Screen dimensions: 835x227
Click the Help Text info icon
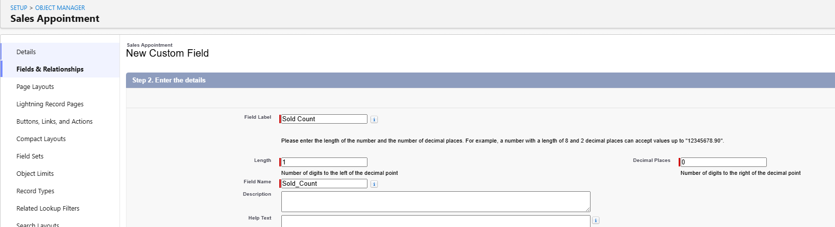coord(596,221)
